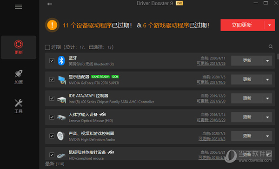The image size is (279, 169).
Task: Click the GAME READY badge
Action: [100, 77]
